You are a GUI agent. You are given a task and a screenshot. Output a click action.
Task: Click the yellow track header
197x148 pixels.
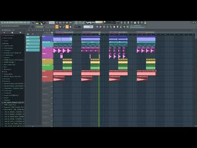click(48, 62)
